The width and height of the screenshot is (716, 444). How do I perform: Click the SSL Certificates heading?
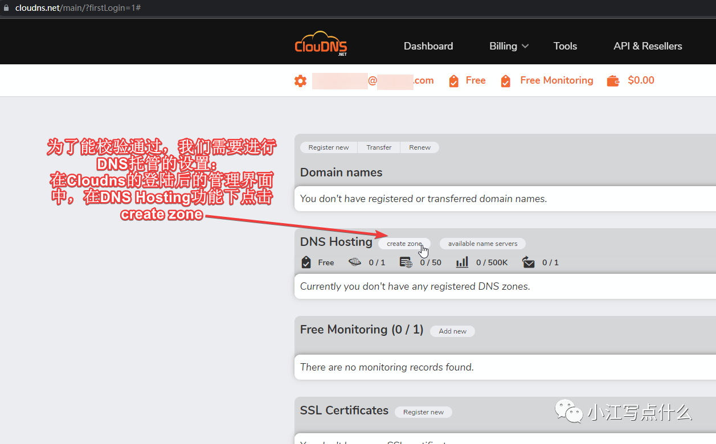coord(344,410)
